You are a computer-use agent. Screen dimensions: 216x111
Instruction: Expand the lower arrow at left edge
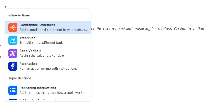click(x=1, y=57)
